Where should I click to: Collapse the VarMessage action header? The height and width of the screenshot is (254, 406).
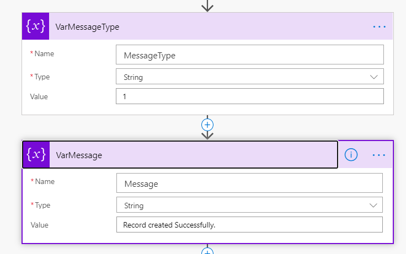click(x=180, y=155)
